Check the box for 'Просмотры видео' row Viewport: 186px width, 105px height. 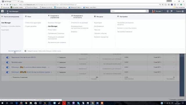tap(3, 62)
